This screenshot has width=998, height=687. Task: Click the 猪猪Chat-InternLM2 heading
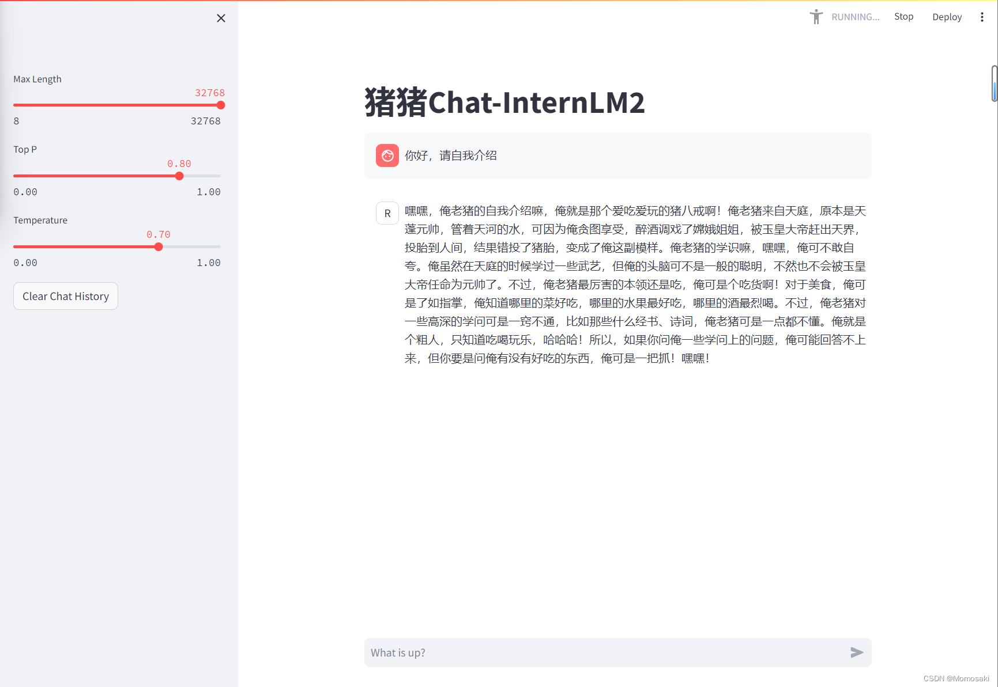click(504, 103)
